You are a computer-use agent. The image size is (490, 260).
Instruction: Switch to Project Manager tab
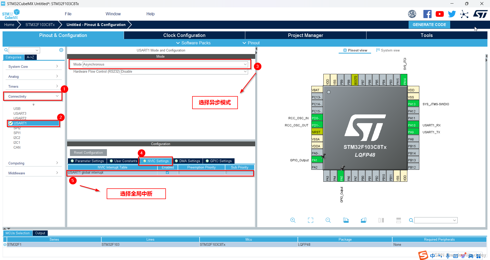(305, 35)
